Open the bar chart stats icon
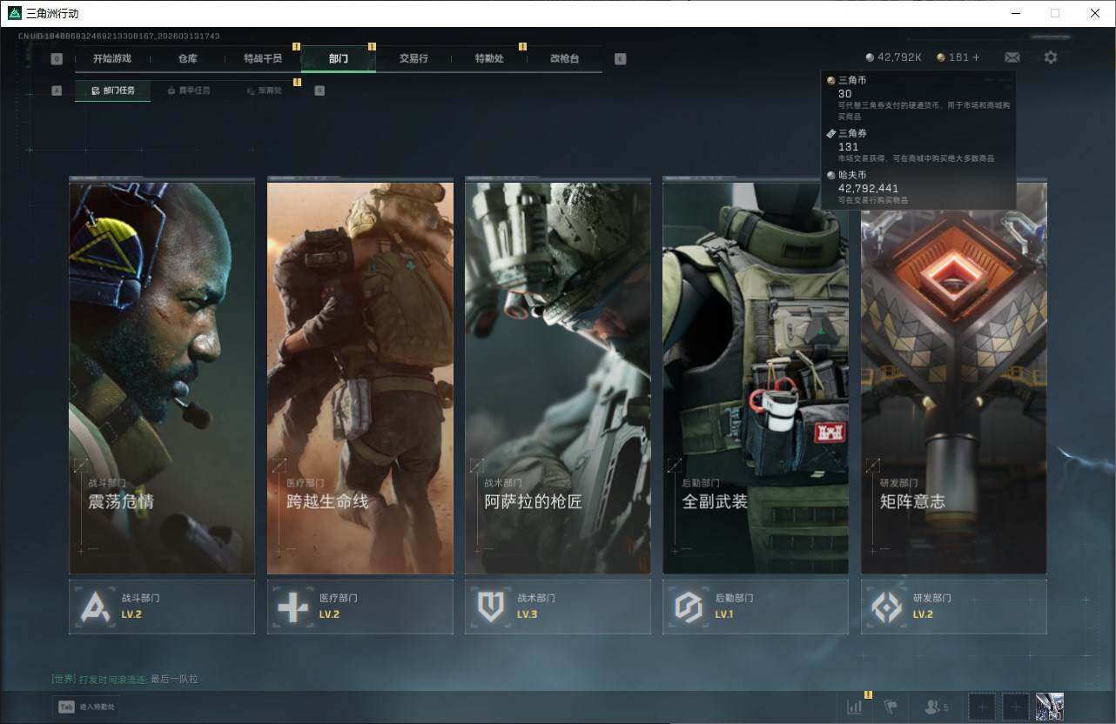The height and width of the screenshot is (724, 1116). [x=854, y=707]
